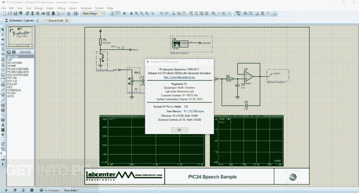Click the U2 op-amp symbol in schematic
This screenshot has height=193, width=359.
249,76
